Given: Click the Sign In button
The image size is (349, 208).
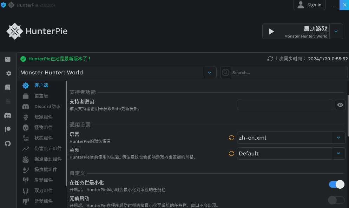Looking at the screenshot, I should point(309,5).
